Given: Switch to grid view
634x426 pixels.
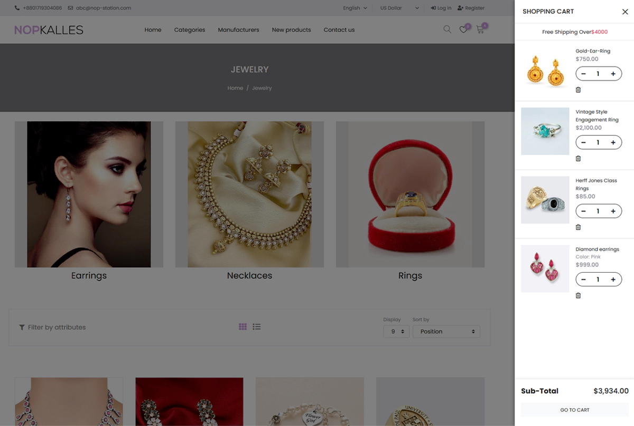Looking at the screenshot, I should tap(243, 327).
